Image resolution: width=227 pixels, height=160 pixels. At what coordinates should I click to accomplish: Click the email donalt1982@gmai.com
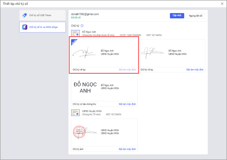point(85,14)
